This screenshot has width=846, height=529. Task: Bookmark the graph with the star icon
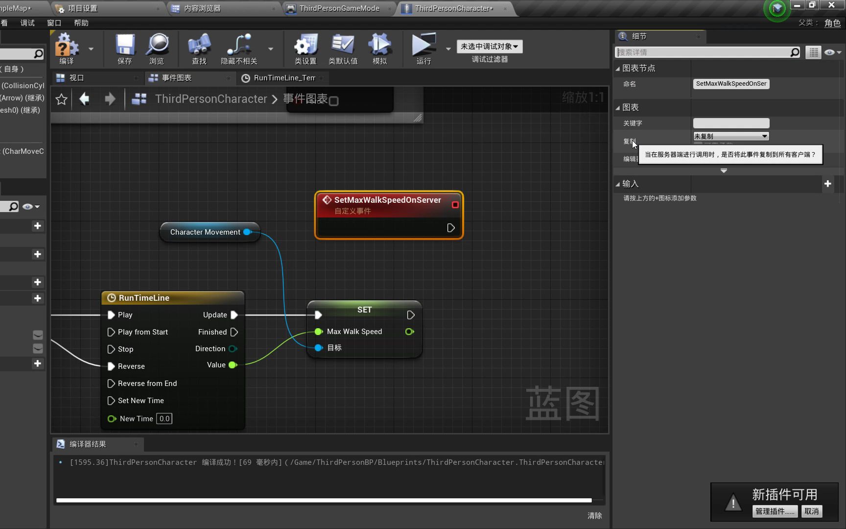click(x=61, y=99)
